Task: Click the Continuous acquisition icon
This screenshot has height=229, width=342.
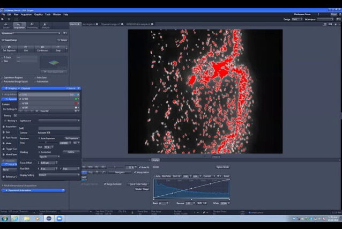Action: (42, 48)
